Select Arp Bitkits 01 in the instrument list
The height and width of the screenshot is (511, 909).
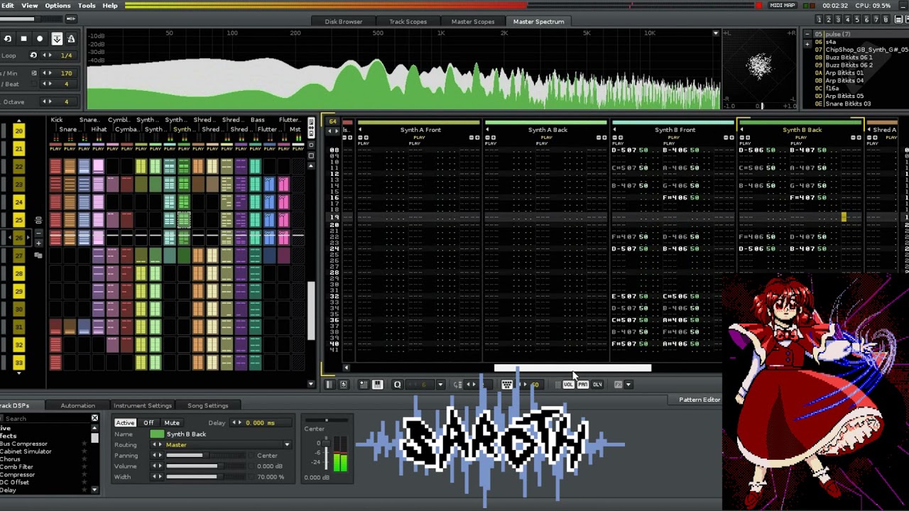coord(844,73)
